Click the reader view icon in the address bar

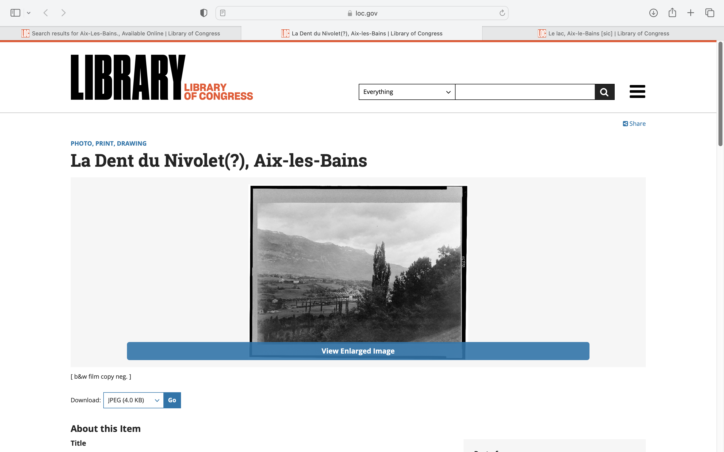tap(222, 13)
